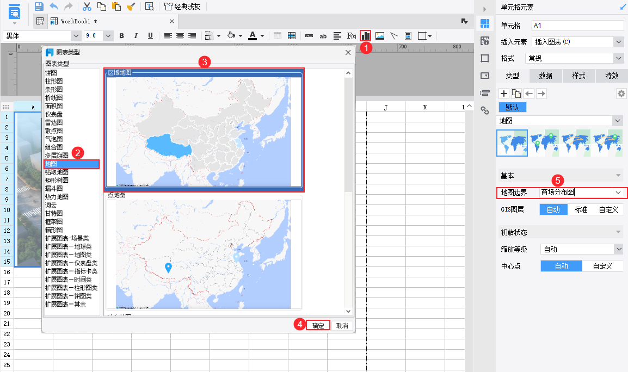Screen dimensions: 628x372
Task: Expand the 地图边界 dropdown arrow
Action: [617, 192]
